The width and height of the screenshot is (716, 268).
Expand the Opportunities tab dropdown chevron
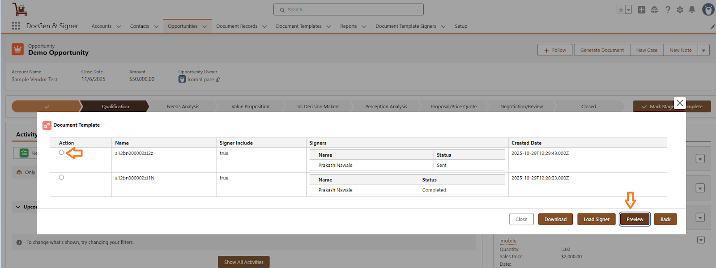(205, 26)
